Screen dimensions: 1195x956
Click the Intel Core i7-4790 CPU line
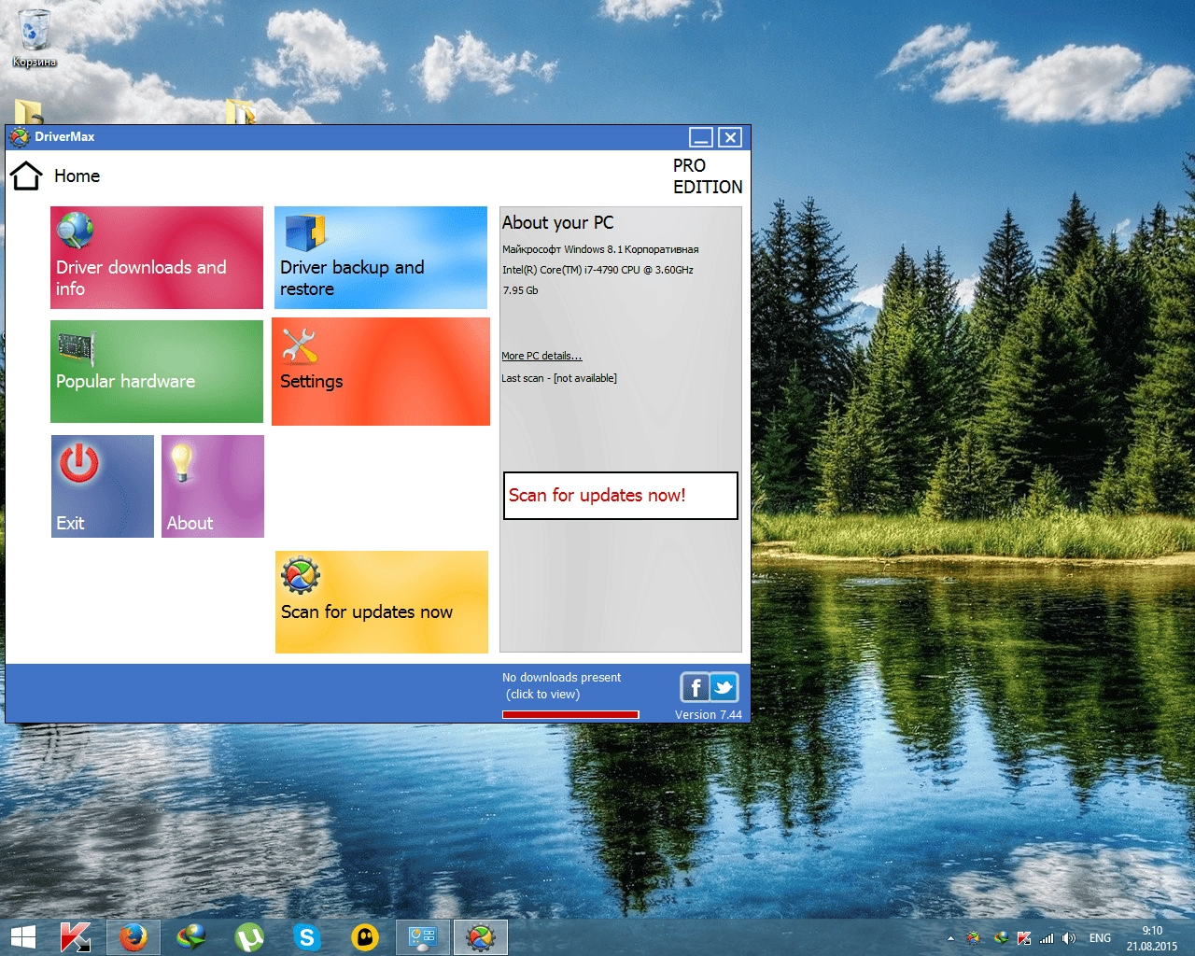[x=597, y=270]
